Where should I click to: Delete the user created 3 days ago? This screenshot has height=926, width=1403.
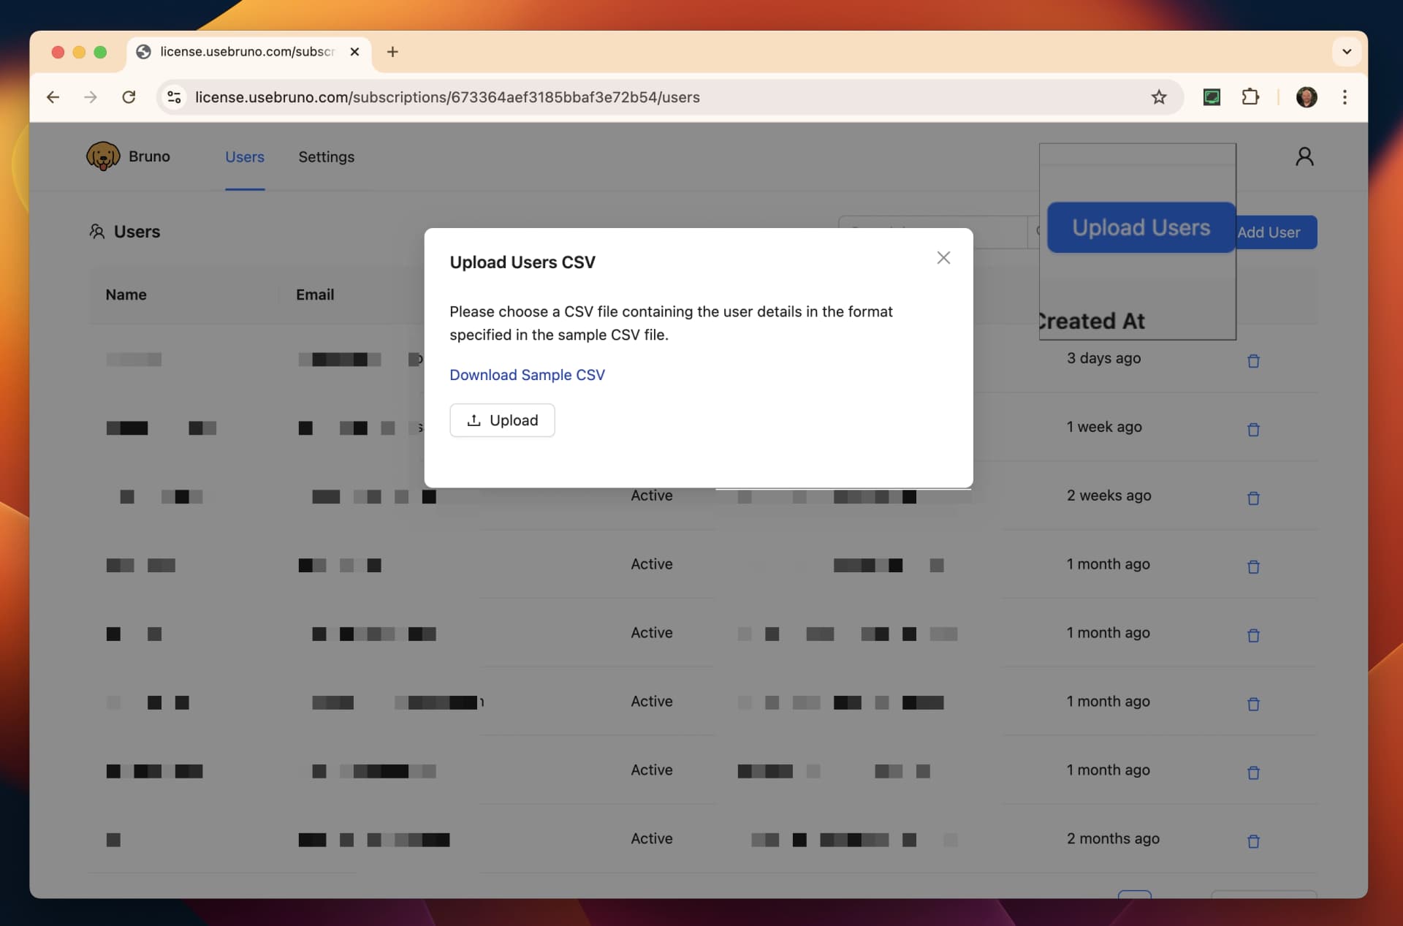tap(1253, 361)
